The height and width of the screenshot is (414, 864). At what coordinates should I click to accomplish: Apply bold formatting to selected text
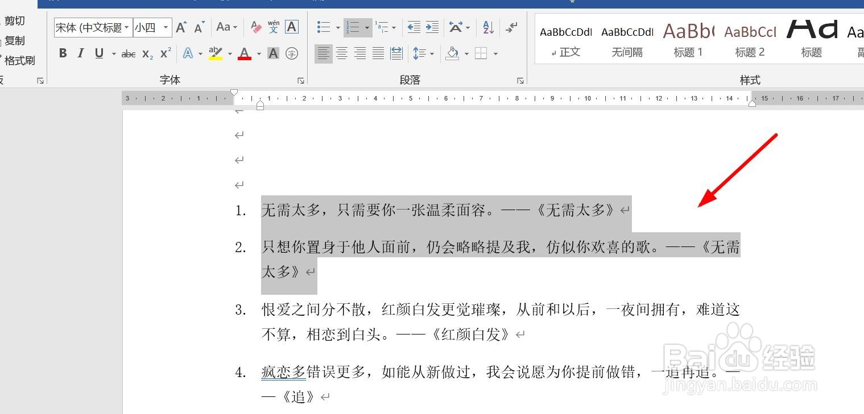click(x=63, y=53)
